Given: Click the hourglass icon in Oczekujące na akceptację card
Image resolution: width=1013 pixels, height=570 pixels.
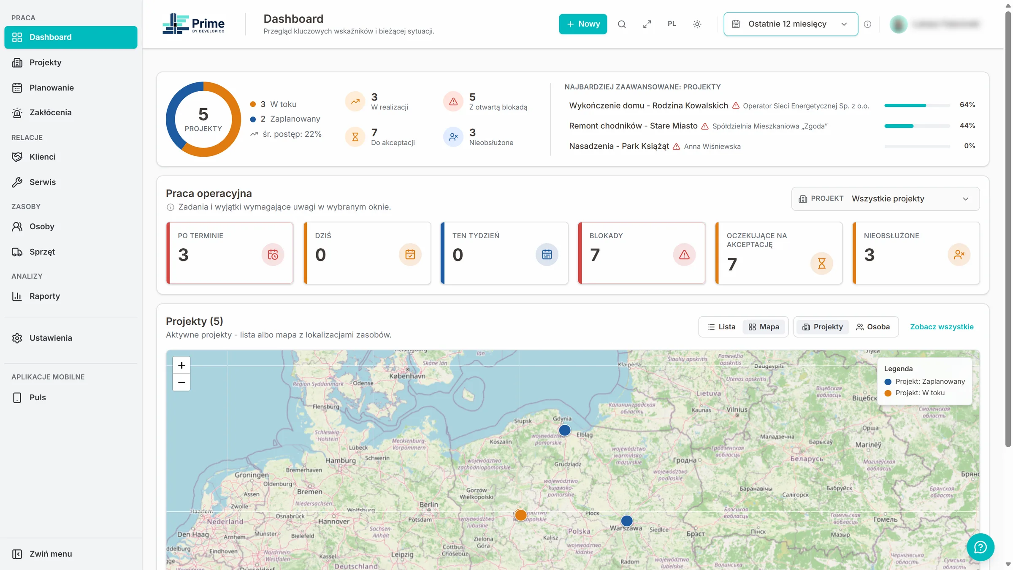Looking at the screenshot, I should [x=821, y=263].
